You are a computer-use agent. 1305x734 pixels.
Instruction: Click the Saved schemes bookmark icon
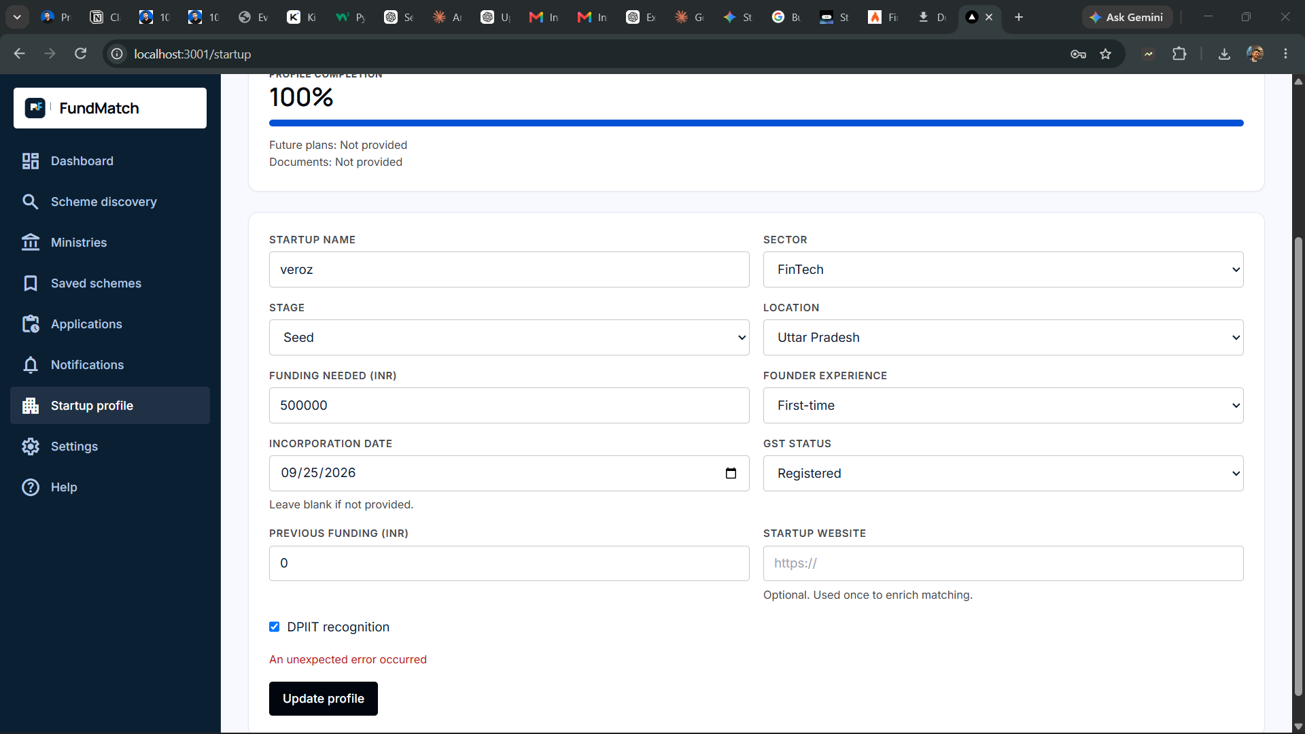point(31,283)
